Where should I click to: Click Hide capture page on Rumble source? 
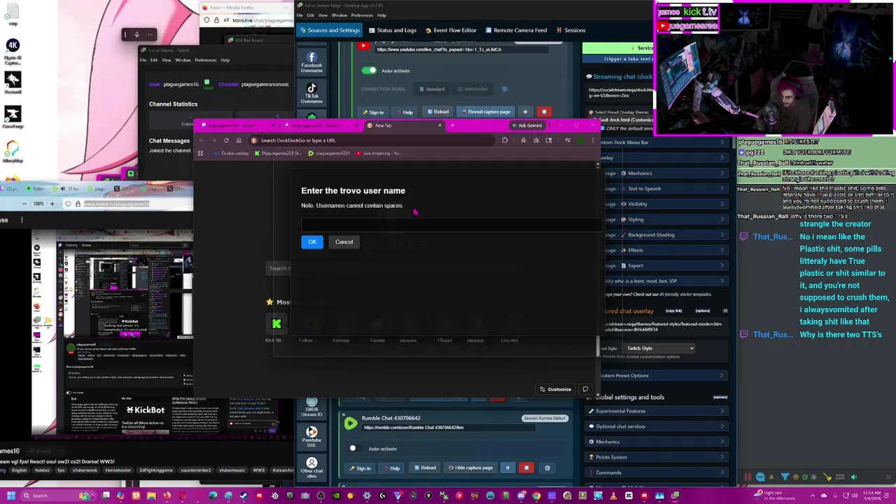pos(470,468)
